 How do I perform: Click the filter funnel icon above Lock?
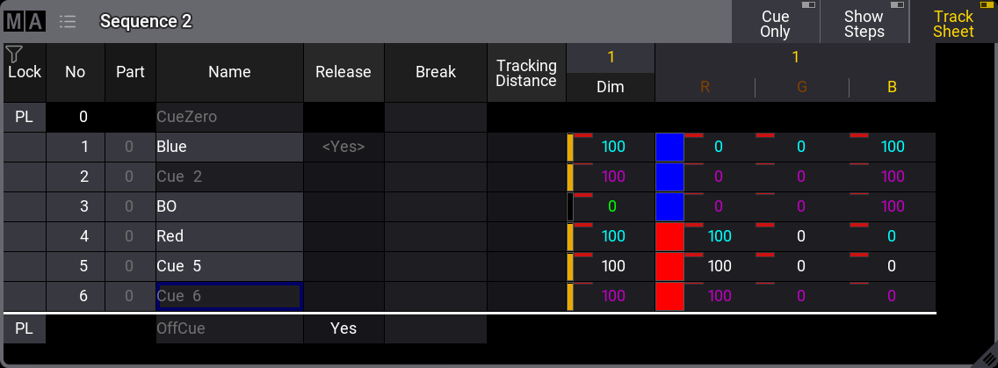click(x=14, y=54)
